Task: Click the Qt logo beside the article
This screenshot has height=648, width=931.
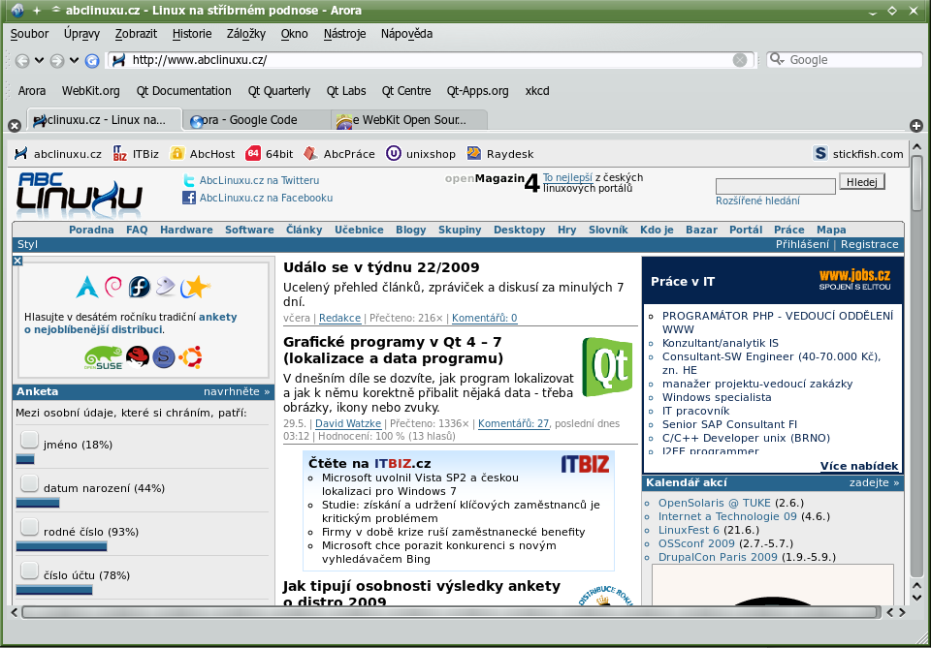Action: (607, 367)
